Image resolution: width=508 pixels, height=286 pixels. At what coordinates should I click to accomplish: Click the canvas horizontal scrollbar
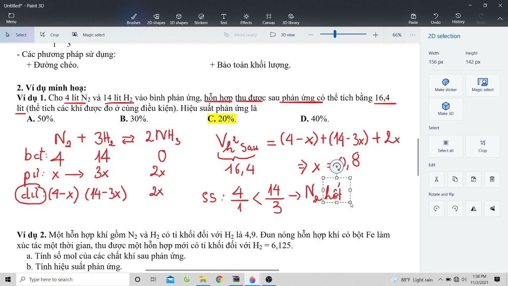coord(212,270)
